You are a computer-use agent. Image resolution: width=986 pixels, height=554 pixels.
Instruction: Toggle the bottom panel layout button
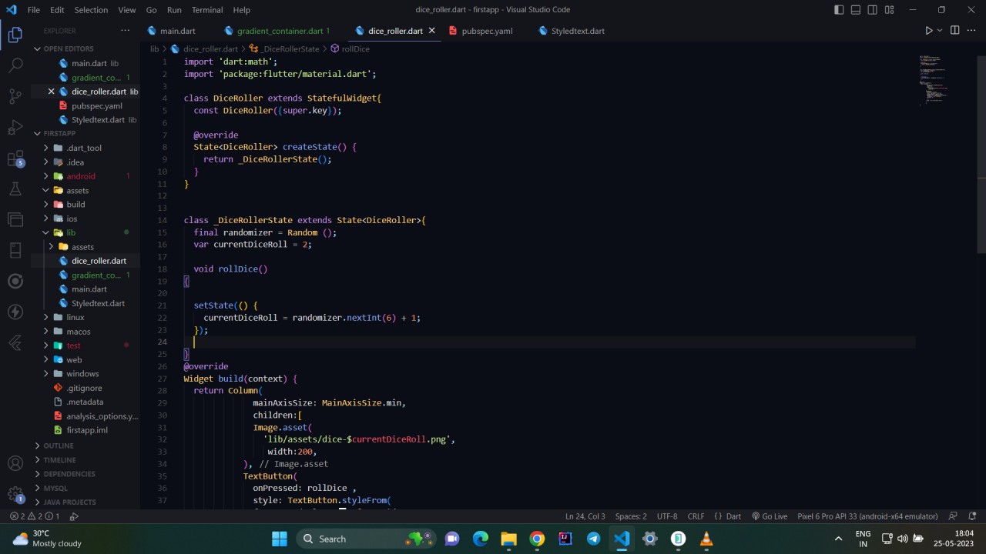(x=856, y=10)
